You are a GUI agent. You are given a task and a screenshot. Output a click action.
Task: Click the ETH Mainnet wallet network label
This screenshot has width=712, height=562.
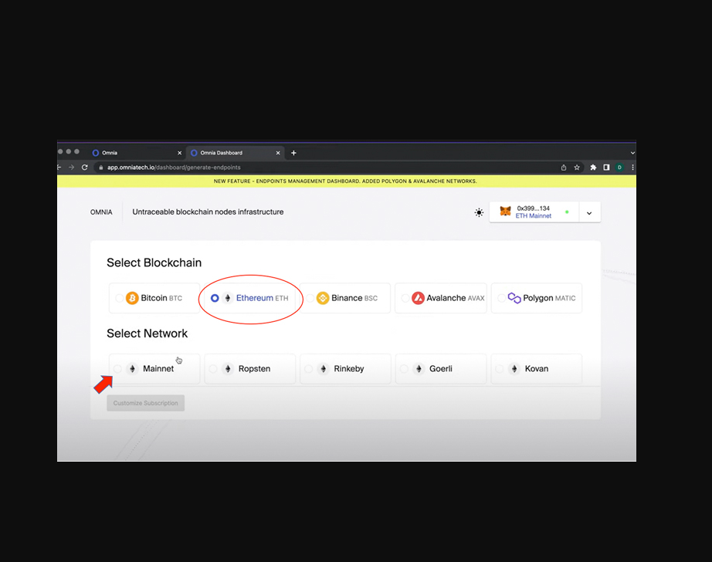[533, 216]
